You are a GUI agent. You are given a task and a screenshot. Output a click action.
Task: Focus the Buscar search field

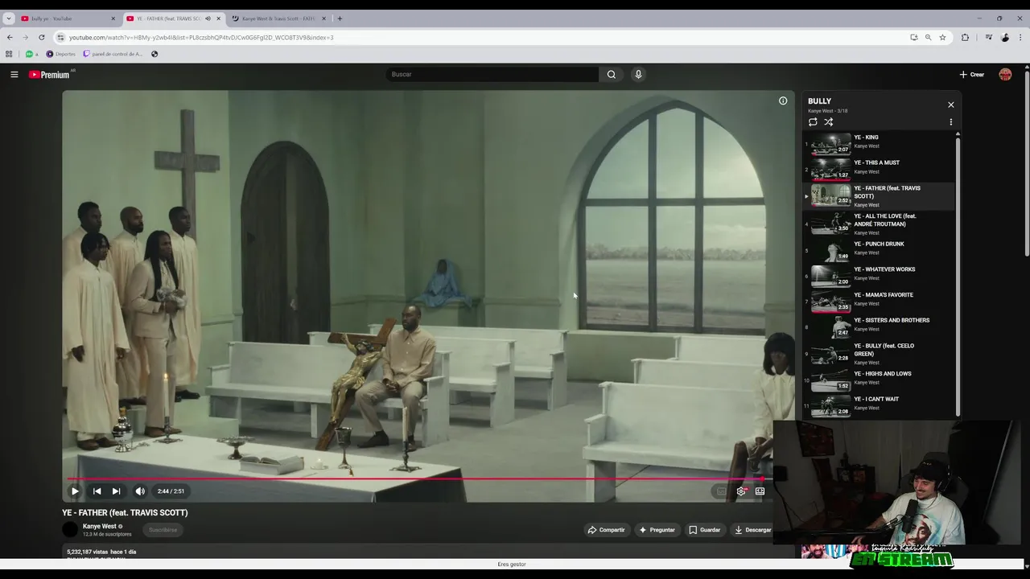(492, 75)
